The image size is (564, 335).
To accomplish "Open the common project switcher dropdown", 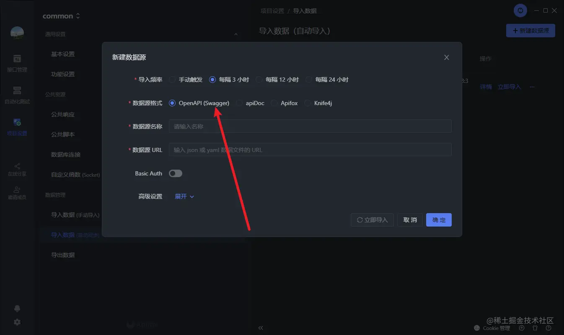I will tap(61, 16).
